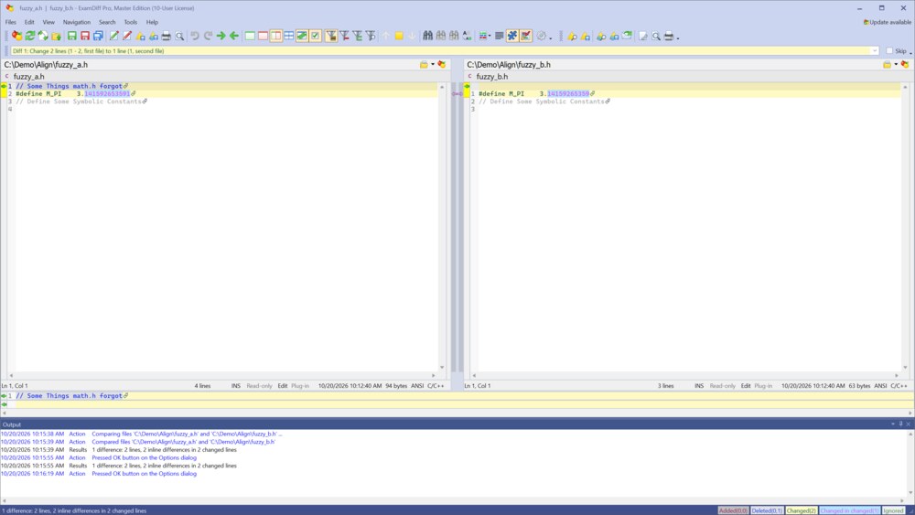Click the Changed(2) color legend

(x=802, y=510)
